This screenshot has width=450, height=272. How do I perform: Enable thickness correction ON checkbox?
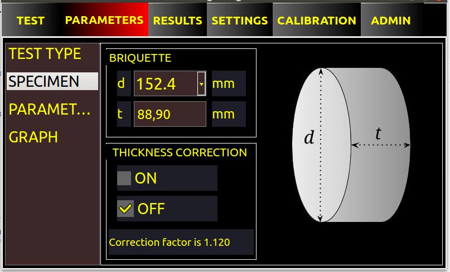pyautogui.click(x=124, y=178)
